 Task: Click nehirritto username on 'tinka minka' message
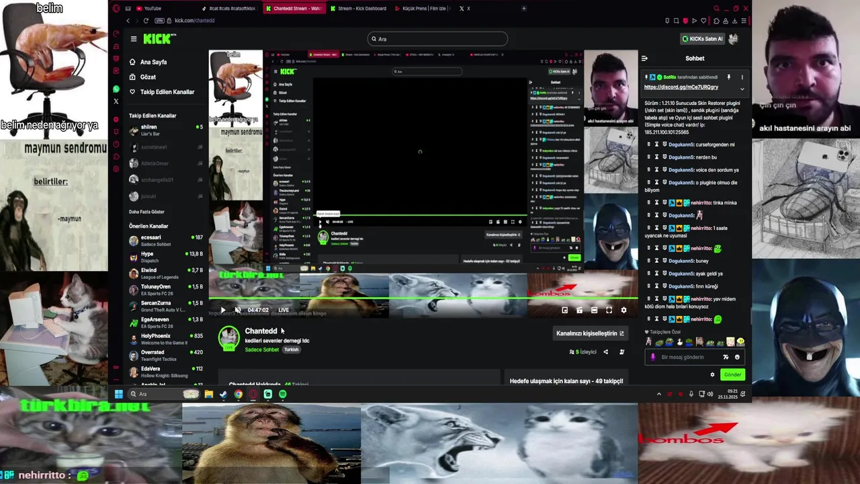pos(701,202)
